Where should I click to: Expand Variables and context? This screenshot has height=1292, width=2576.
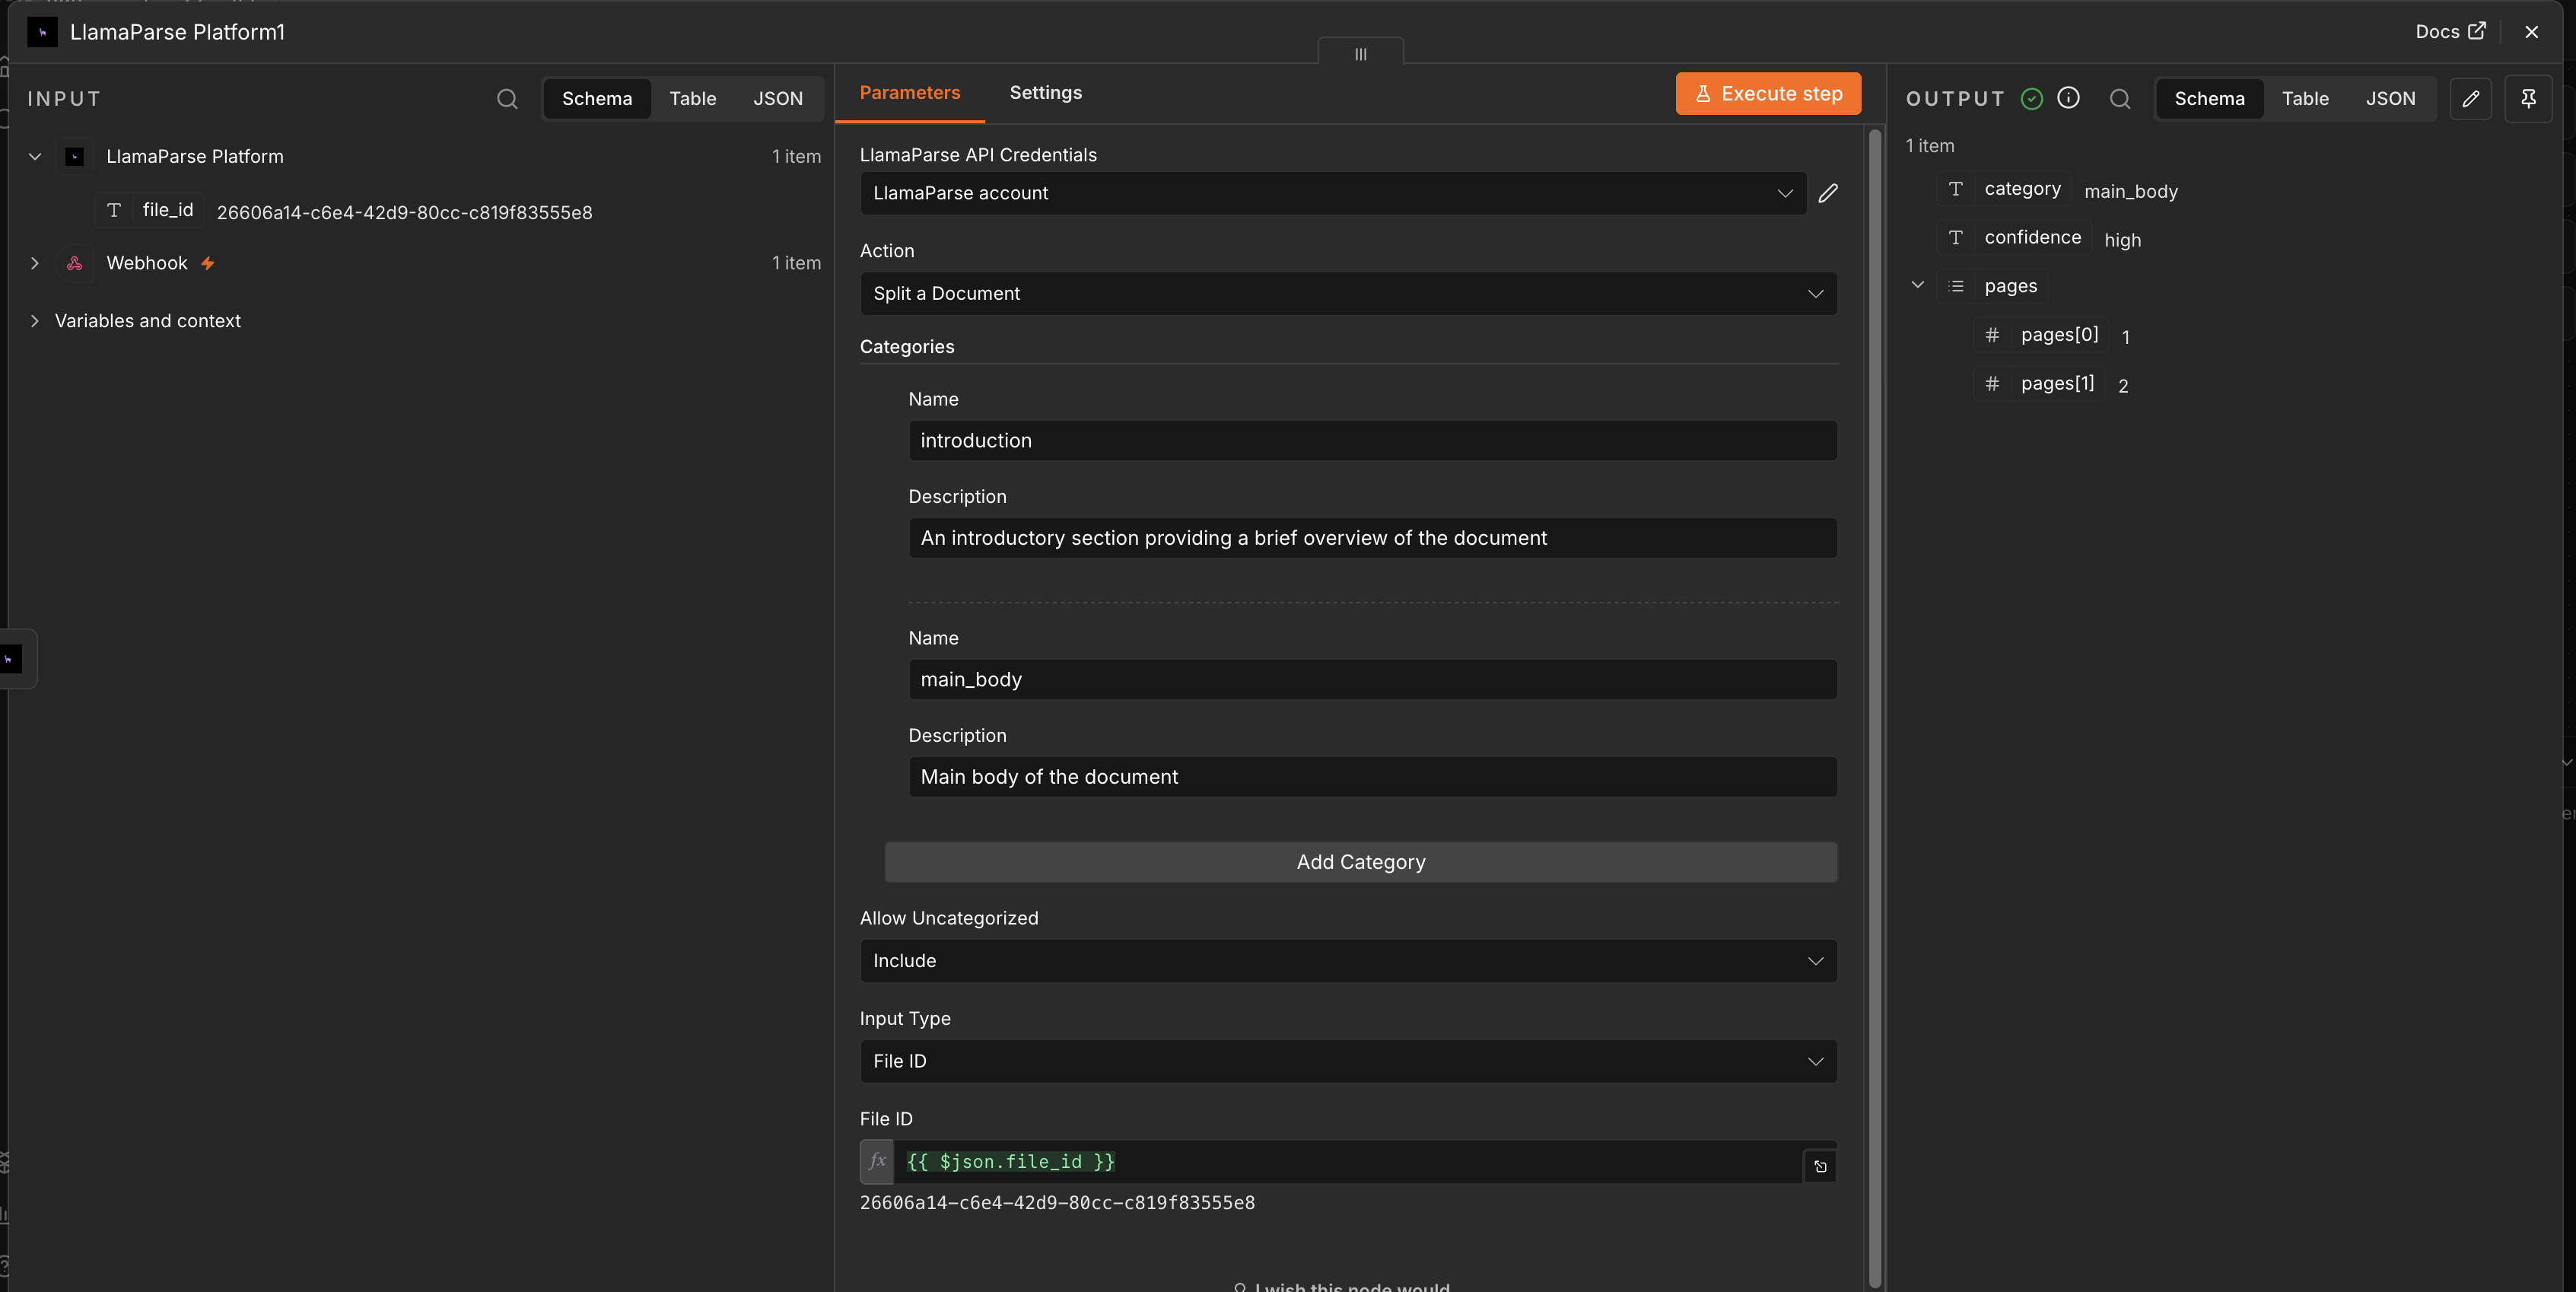[x=35, y=321]
